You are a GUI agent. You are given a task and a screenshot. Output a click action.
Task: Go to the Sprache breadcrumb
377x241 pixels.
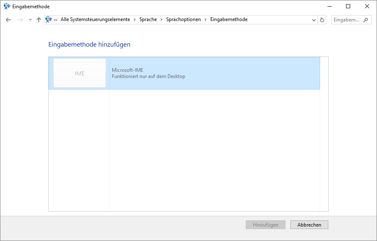click(148, 20)
